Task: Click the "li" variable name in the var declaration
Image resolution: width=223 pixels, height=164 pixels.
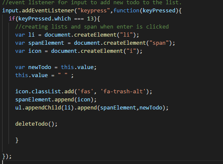Action: [31, 35]
